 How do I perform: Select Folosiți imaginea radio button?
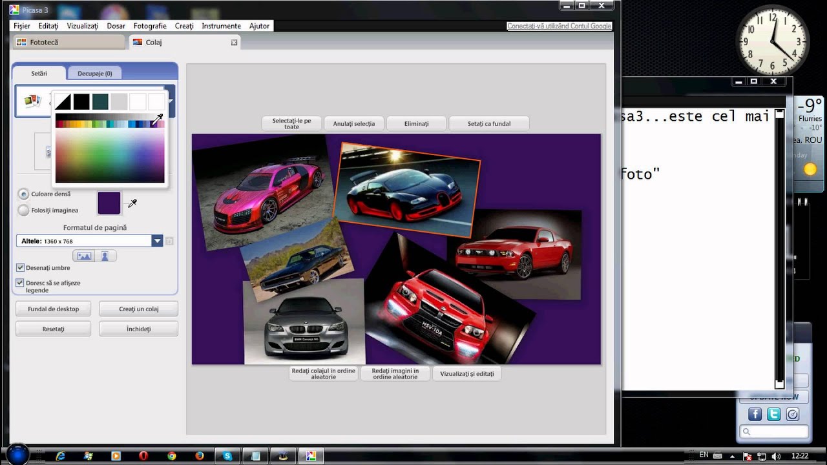coord(24,210)
